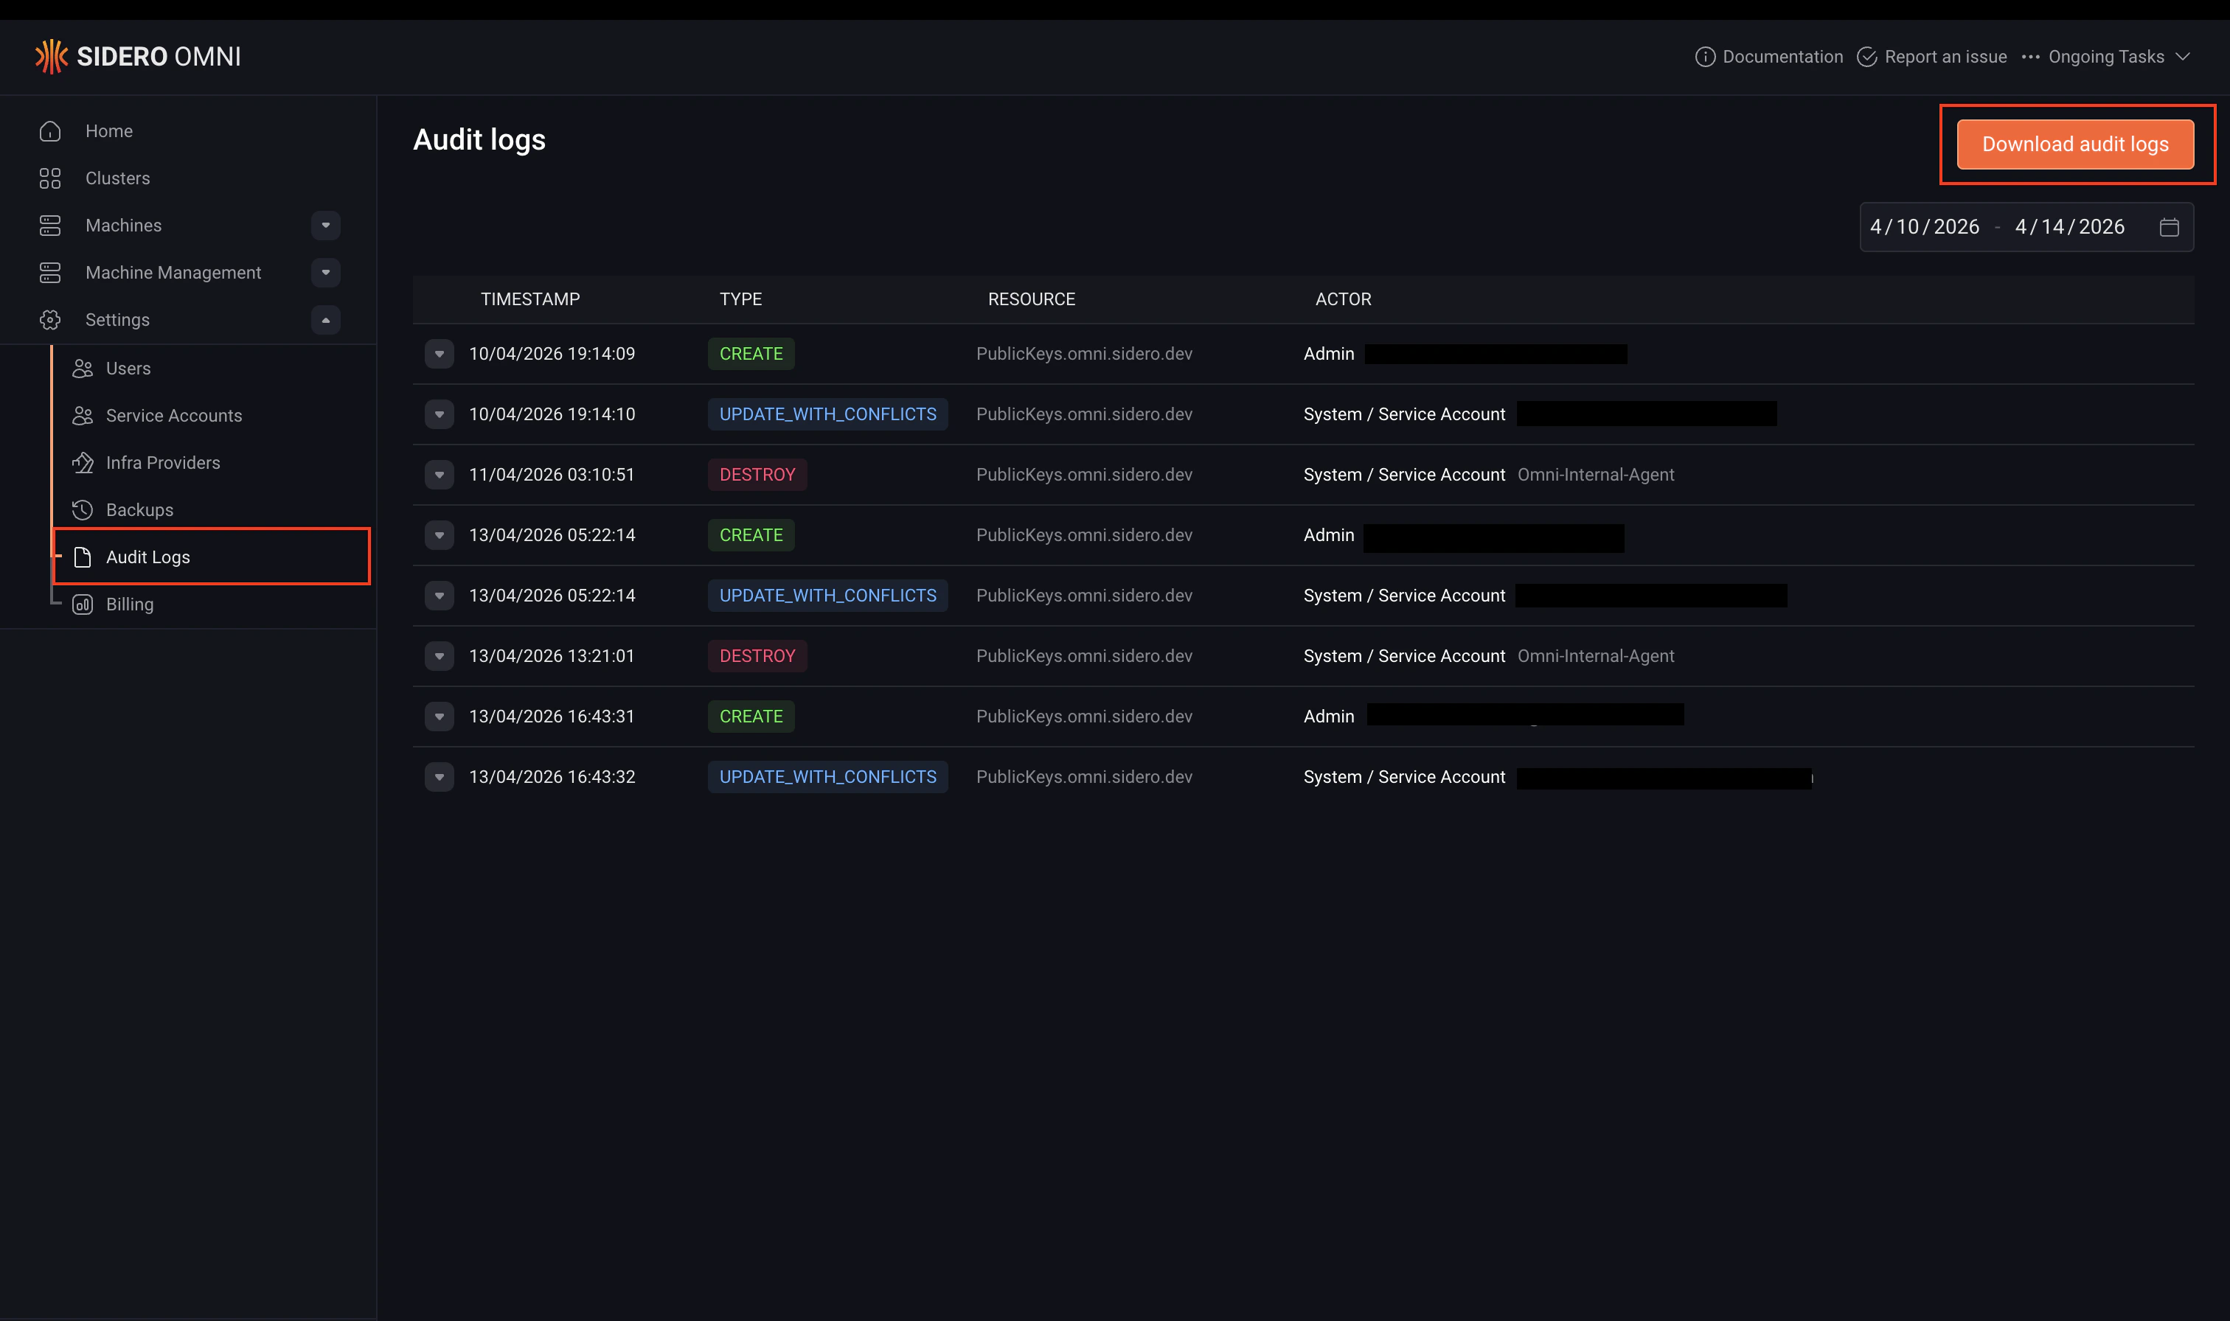Image resolution: width=2230 pixels, height=1321 pixels.
Task: Open the Billing page
Action: click(x=130, y=604)
